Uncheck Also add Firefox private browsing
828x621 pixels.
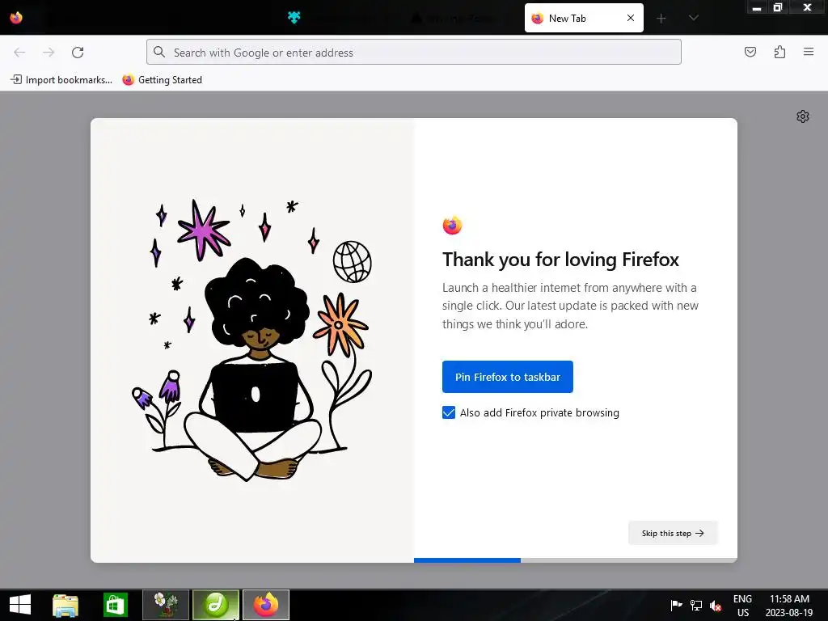point(448,412)
